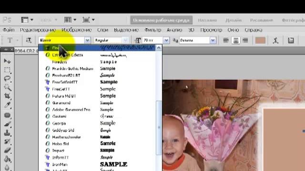Switch to the Рисование workspace

262,20
